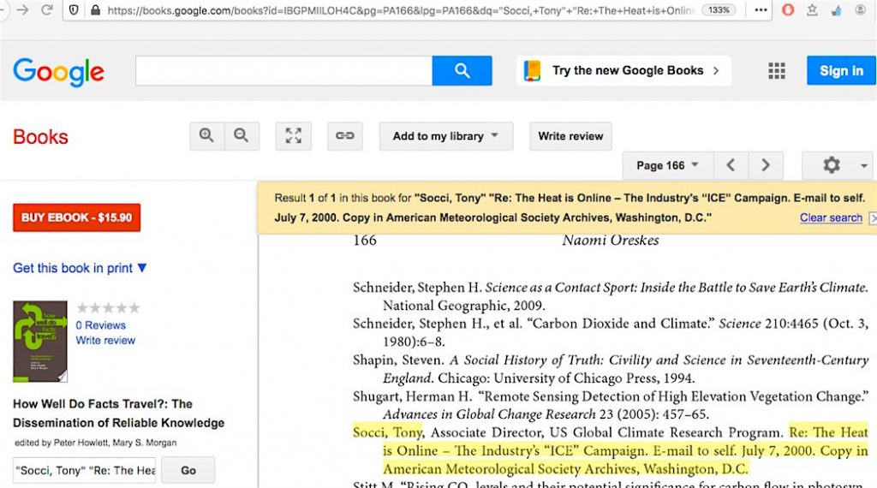Click the link chain icon
877x488 pixels.
[344, 136]
